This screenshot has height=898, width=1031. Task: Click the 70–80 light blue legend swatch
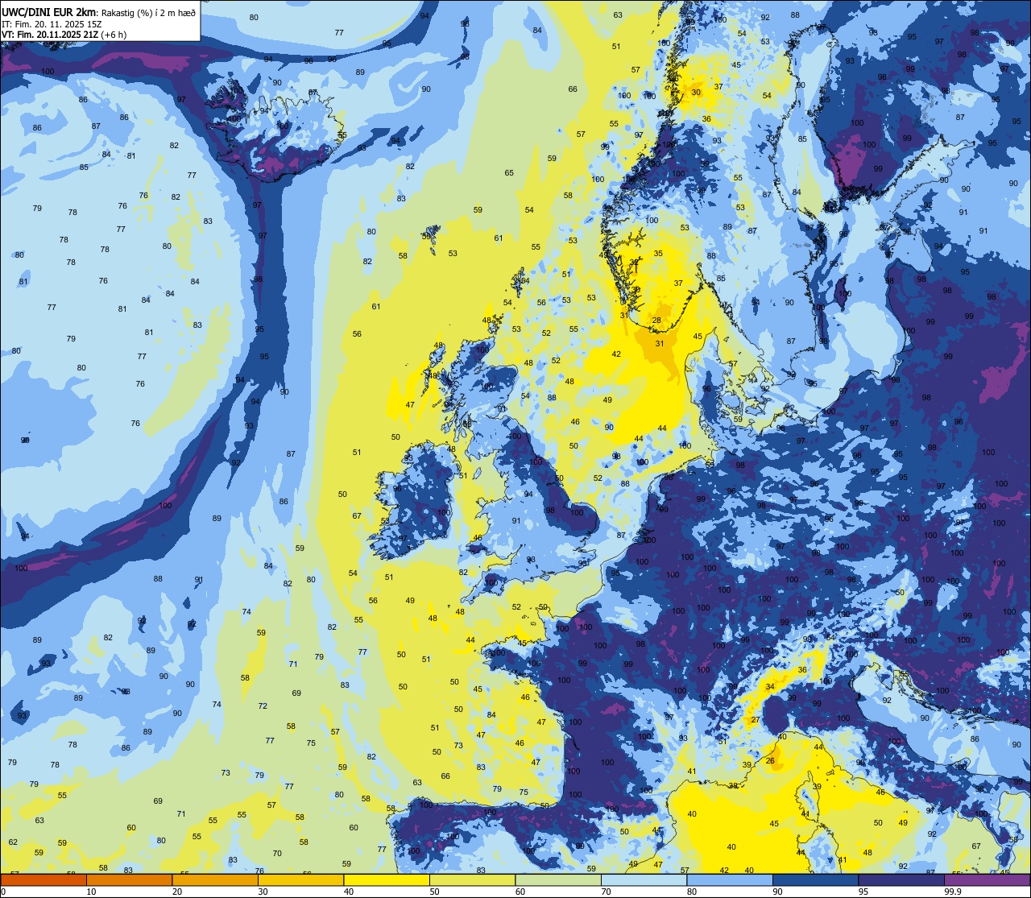(x=644, y=879)
